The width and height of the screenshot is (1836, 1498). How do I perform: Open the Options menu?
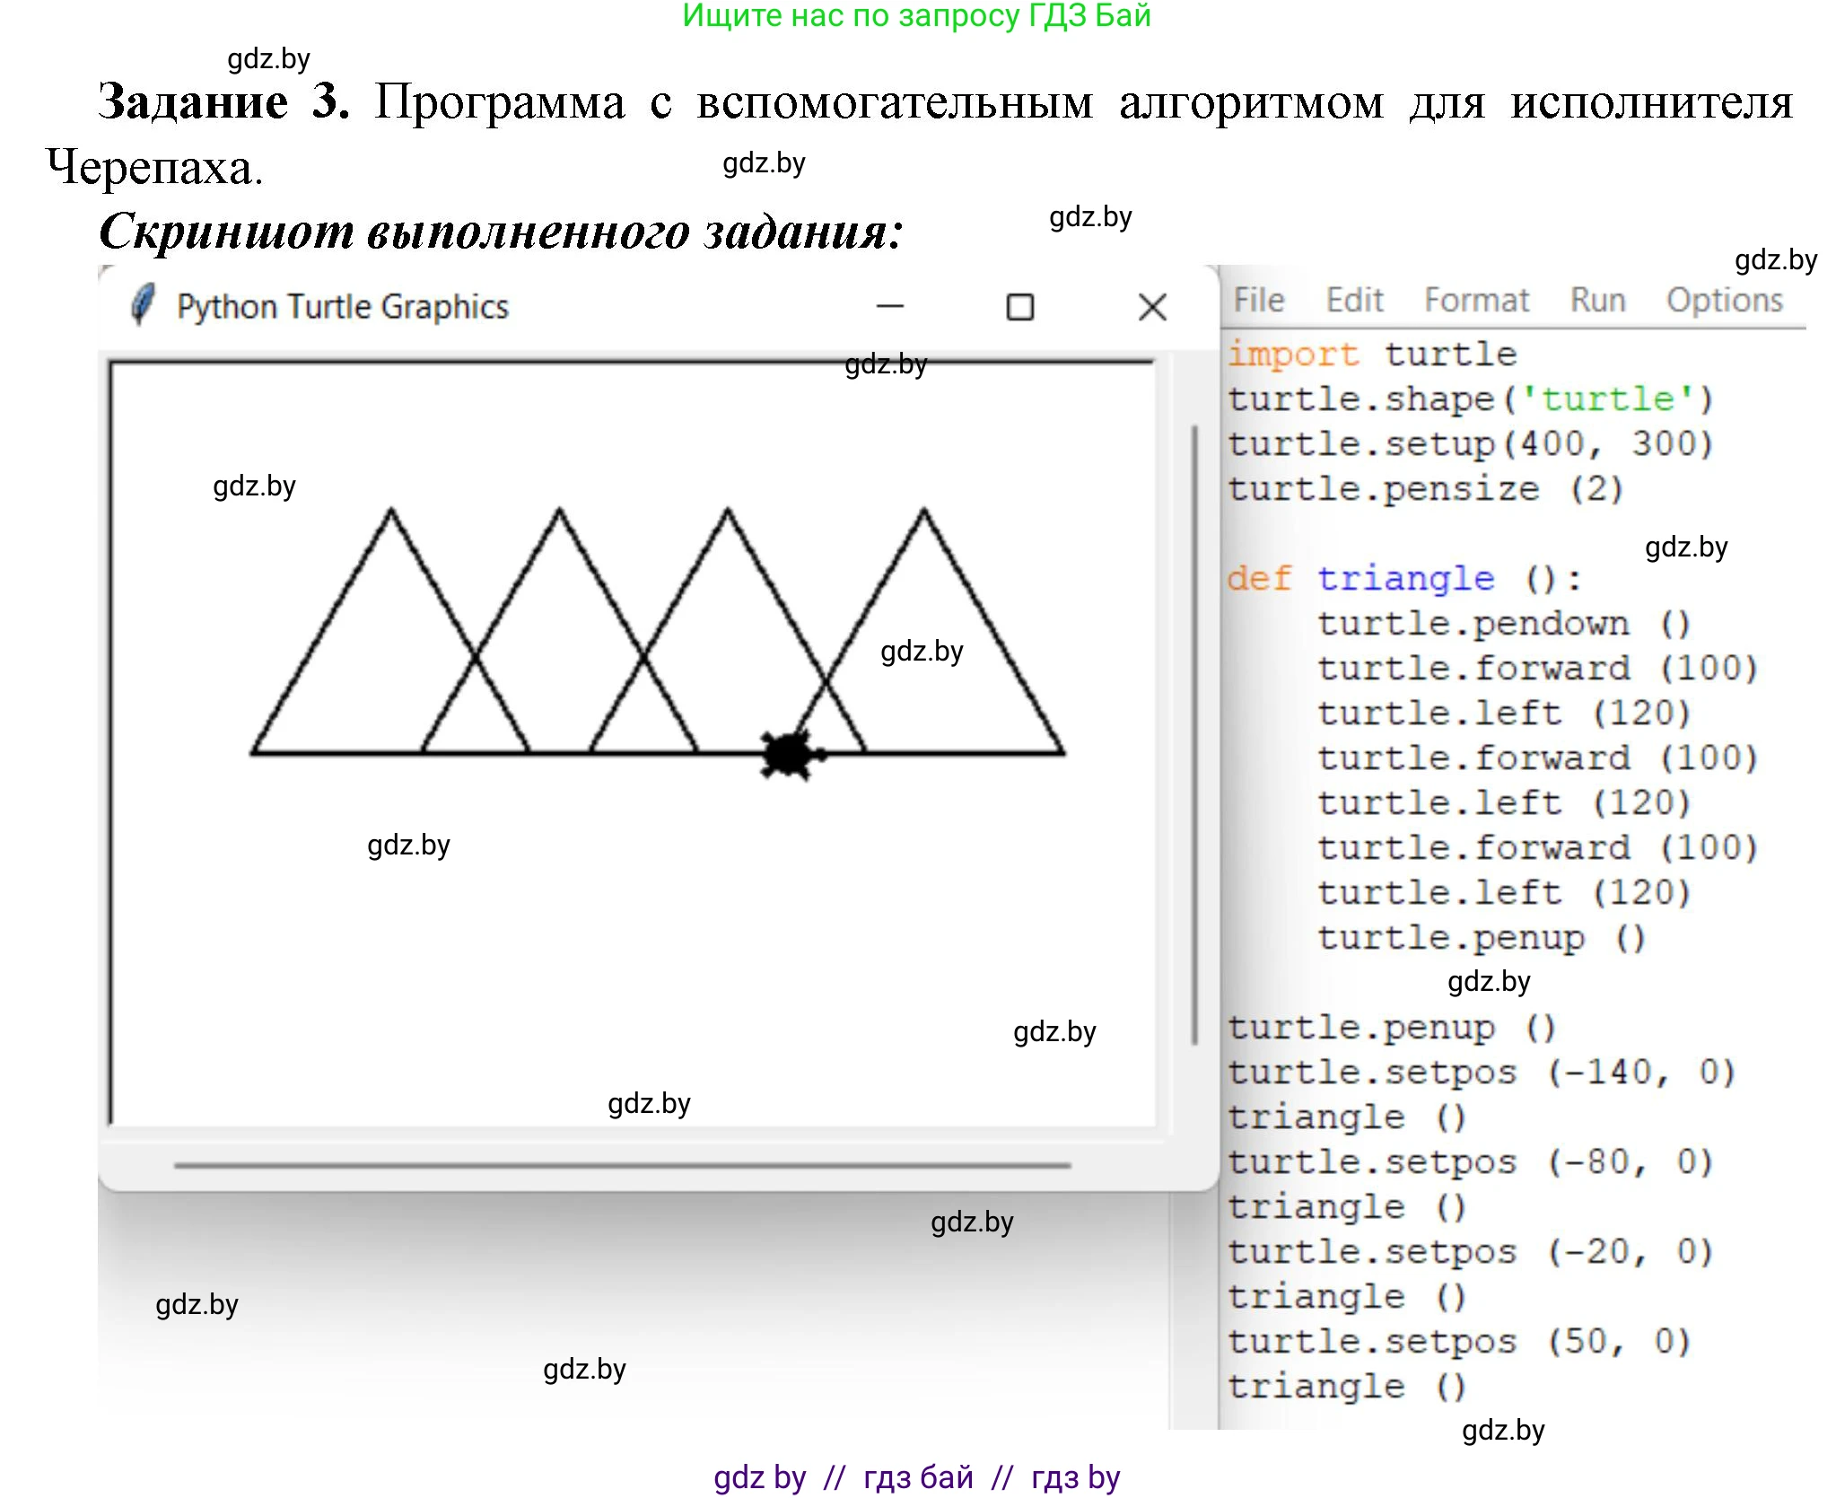pyautogui.click(x=1724, y=300)
